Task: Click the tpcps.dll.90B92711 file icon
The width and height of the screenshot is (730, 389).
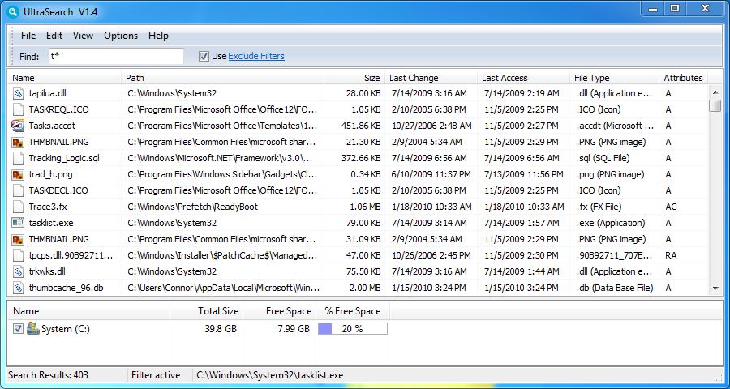Action: (18, 255)
